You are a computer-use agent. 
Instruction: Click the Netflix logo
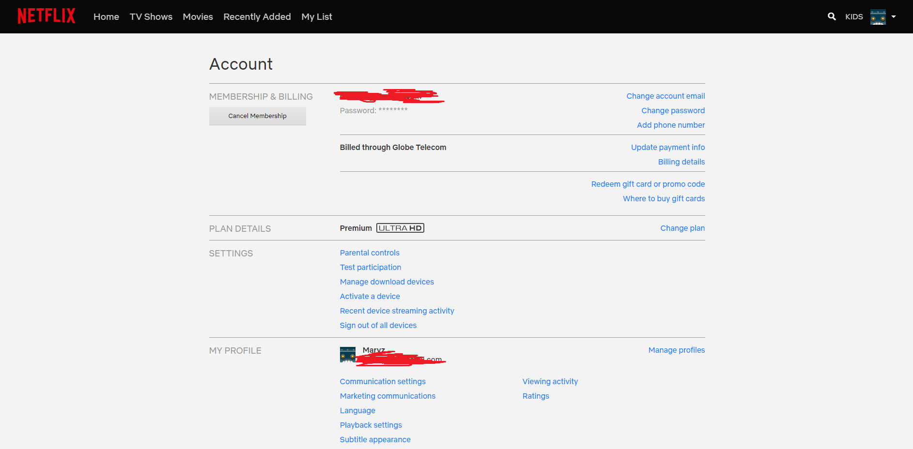(46, 16)
